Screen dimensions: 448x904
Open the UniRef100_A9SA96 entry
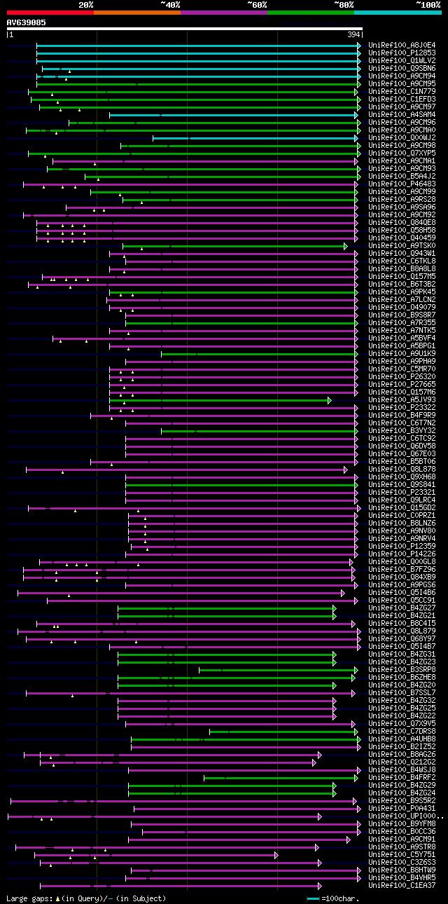click(401, 207)
